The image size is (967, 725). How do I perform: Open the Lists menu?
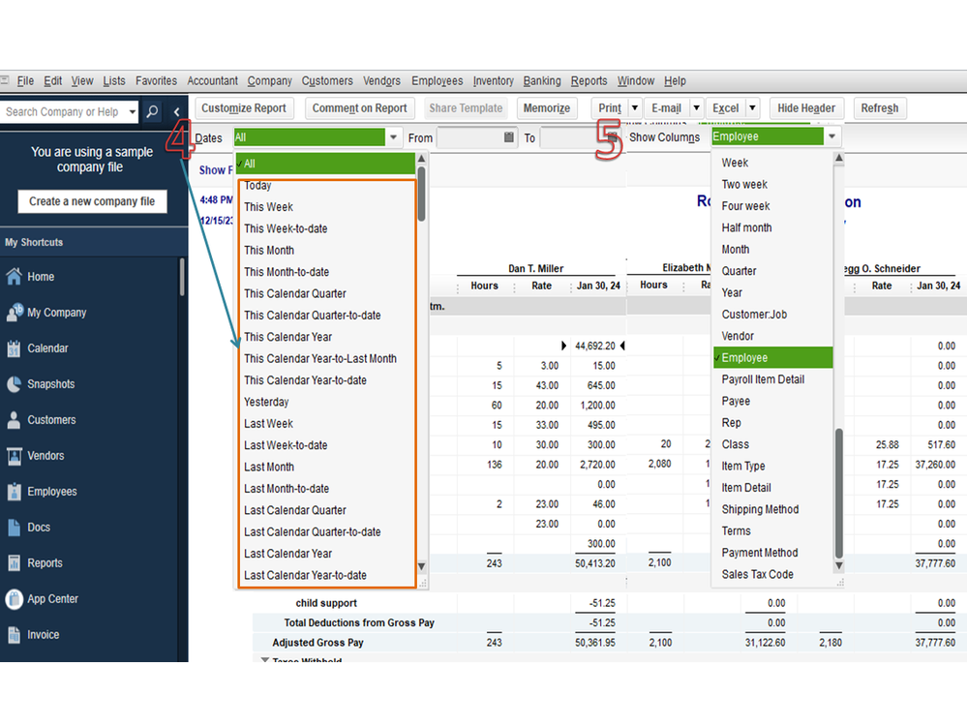114,80
